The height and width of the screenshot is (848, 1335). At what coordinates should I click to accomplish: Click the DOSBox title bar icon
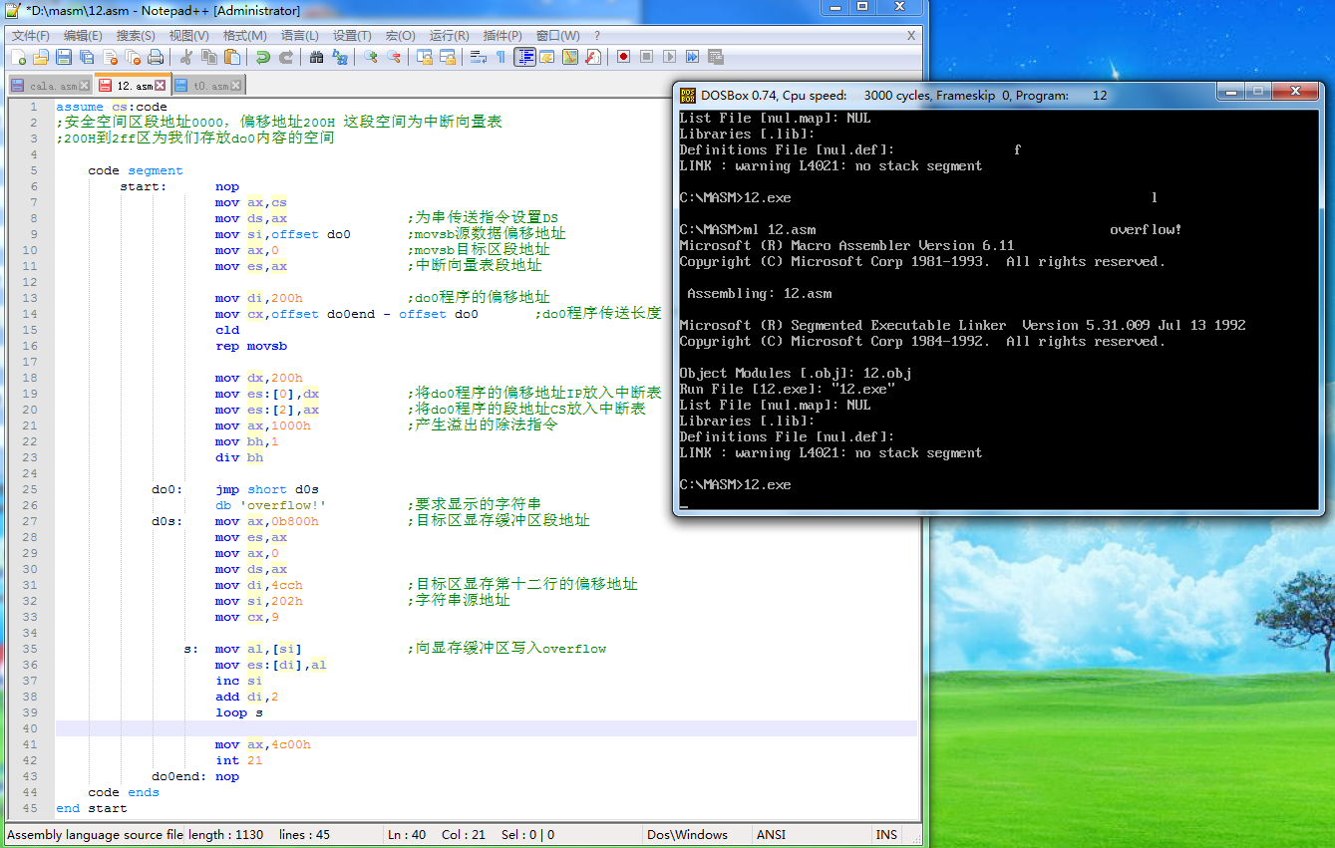(688, 96)
